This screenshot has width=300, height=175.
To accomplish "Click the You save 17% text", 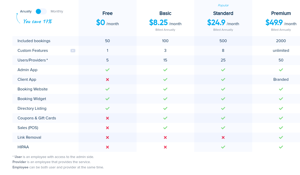I will pos(37,21).
